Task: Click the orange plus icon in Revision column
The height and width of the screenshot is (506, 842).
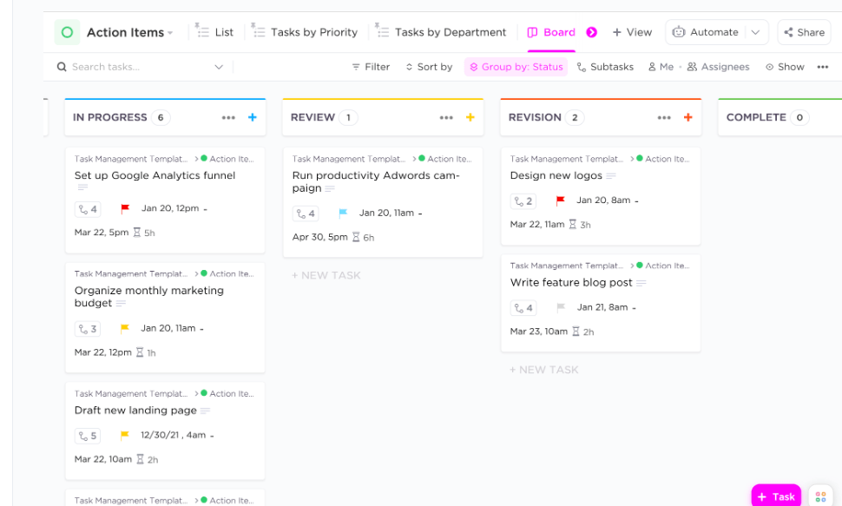Action: pos(688,118)
